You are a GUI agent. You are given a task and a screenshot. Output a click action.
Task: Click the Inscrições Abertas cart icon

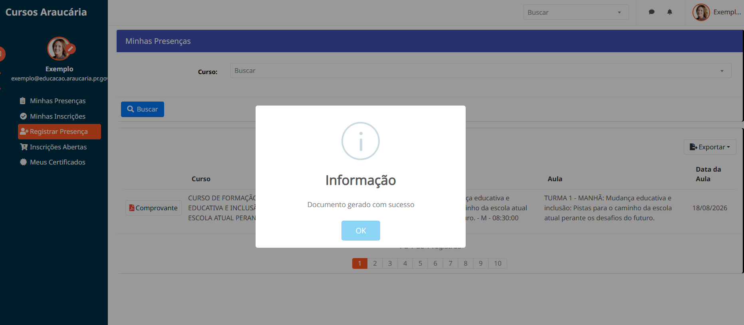(x=24, y=147)
